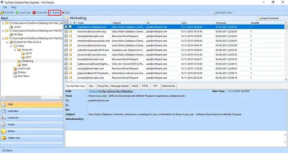Switch to the Message Header tab

click(x=120, y=86)
